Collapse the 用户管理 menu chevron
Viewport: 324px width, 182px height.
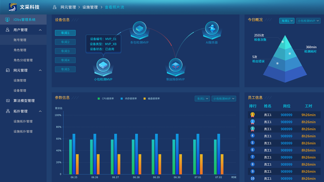[x=40, y=30]
